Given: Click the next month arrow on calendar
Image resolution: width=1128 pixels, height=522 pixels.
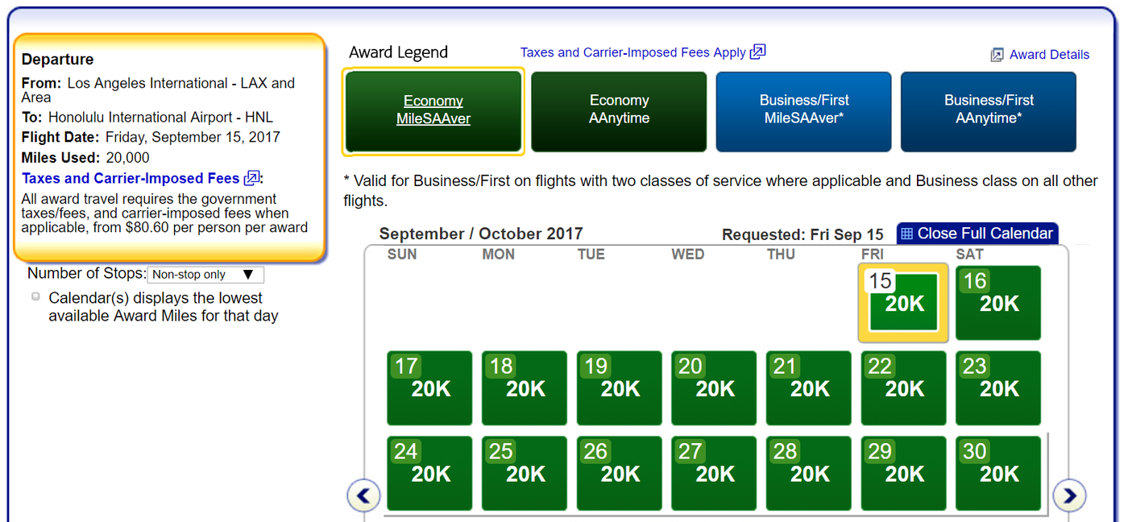Looking at the screenshot, I should (x=1069, y=495).
